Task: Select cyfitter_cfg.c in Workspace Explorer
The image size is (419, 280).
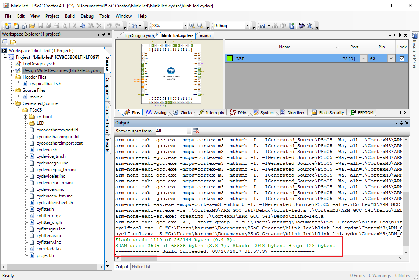Action: [x=49, y=216]
